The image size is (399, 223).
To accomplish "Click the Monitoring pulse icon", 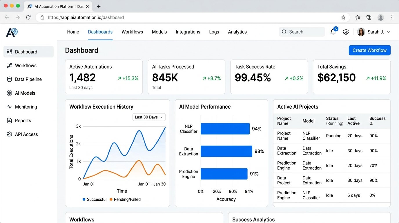I will pyautogui.click(x=9, y=107).
